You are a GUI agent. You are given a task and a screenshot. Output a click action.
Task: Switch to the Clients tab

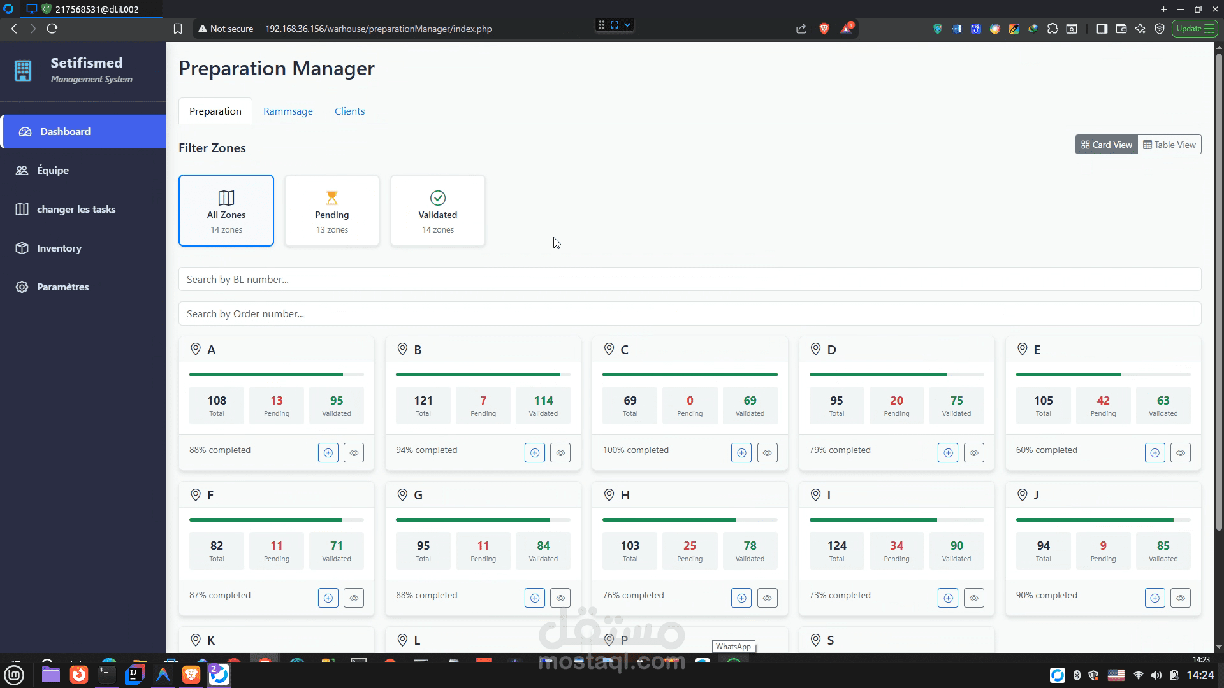[349, 111]
